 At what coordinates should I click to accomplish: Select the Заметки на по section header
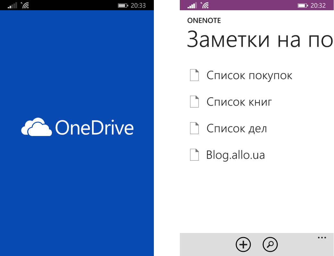260,40
